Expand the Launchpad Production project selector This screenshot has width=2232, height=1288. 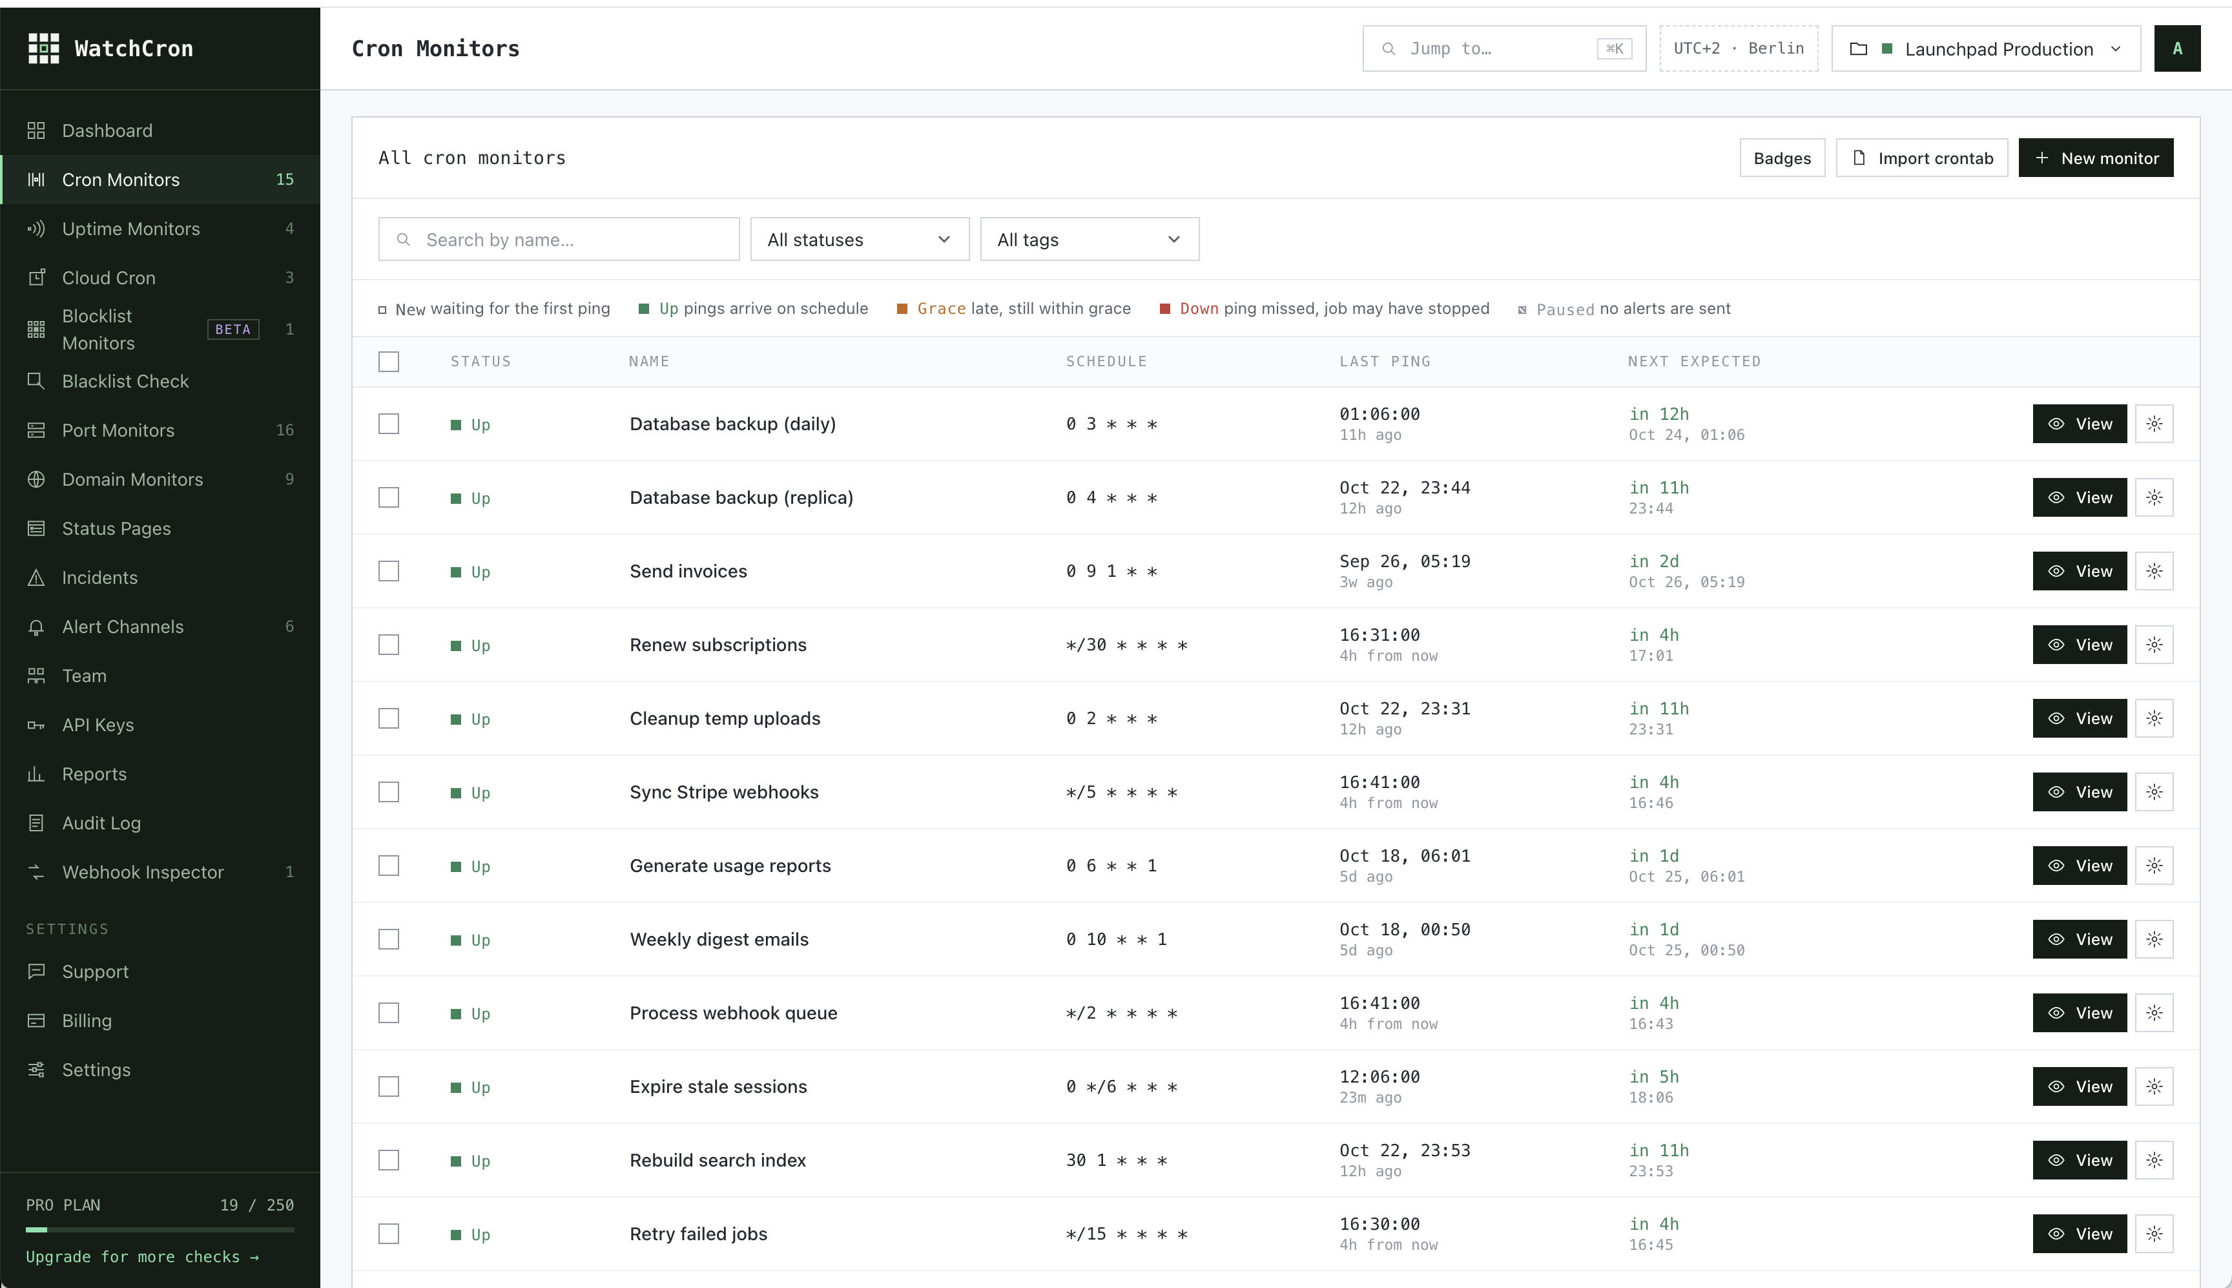[1986, 48]
